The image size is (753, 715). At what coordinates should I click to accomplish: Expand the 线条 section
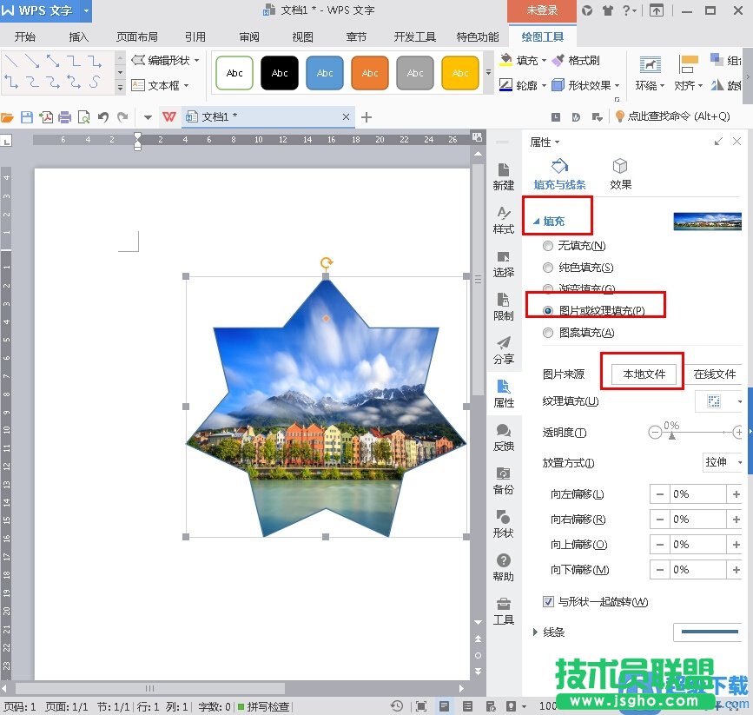[x=535, y=632]
